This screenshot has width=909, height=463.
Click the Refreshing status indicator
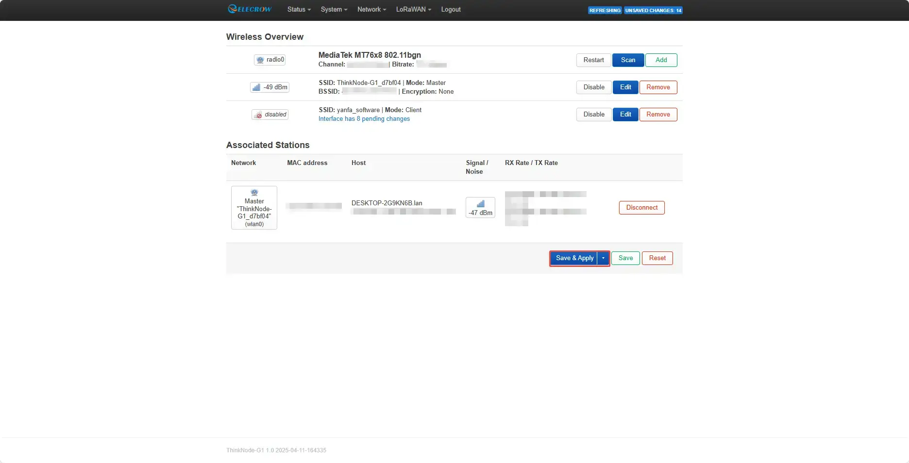pos(605,10)
